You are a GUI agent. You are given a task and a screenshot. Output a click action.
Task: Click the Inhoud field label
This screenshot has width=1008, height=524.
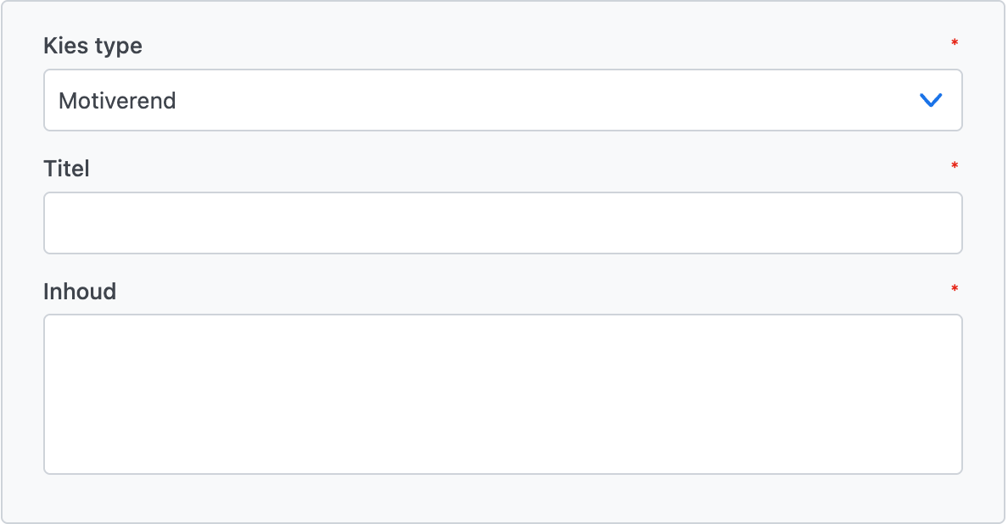tap(80, 292)
